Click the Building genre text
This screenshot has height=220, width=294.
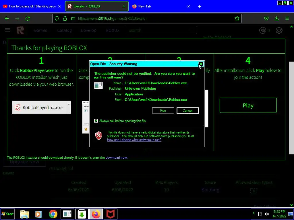210,190
